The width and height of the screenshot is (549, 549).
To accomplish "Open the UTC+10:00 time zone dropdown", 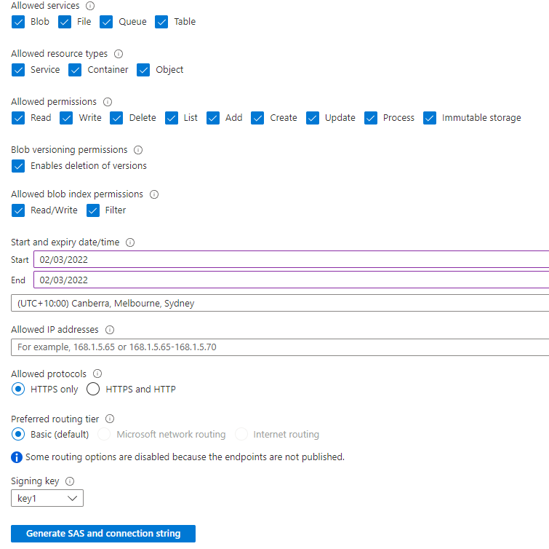I will point(280,303).
